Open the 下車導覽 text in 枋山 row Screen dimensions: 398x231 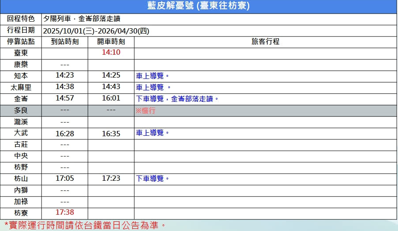pos(153,179)
